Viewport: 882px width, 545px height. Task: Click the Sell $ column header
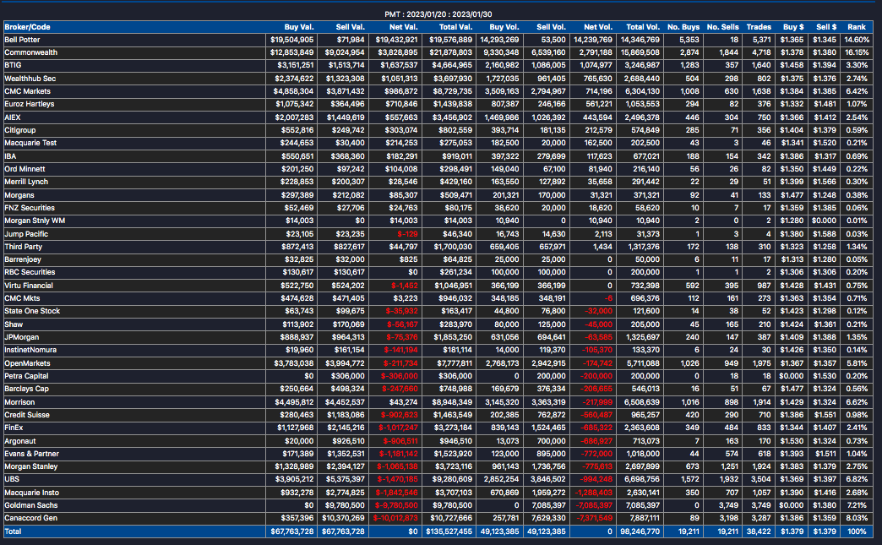tap(826, 27)
